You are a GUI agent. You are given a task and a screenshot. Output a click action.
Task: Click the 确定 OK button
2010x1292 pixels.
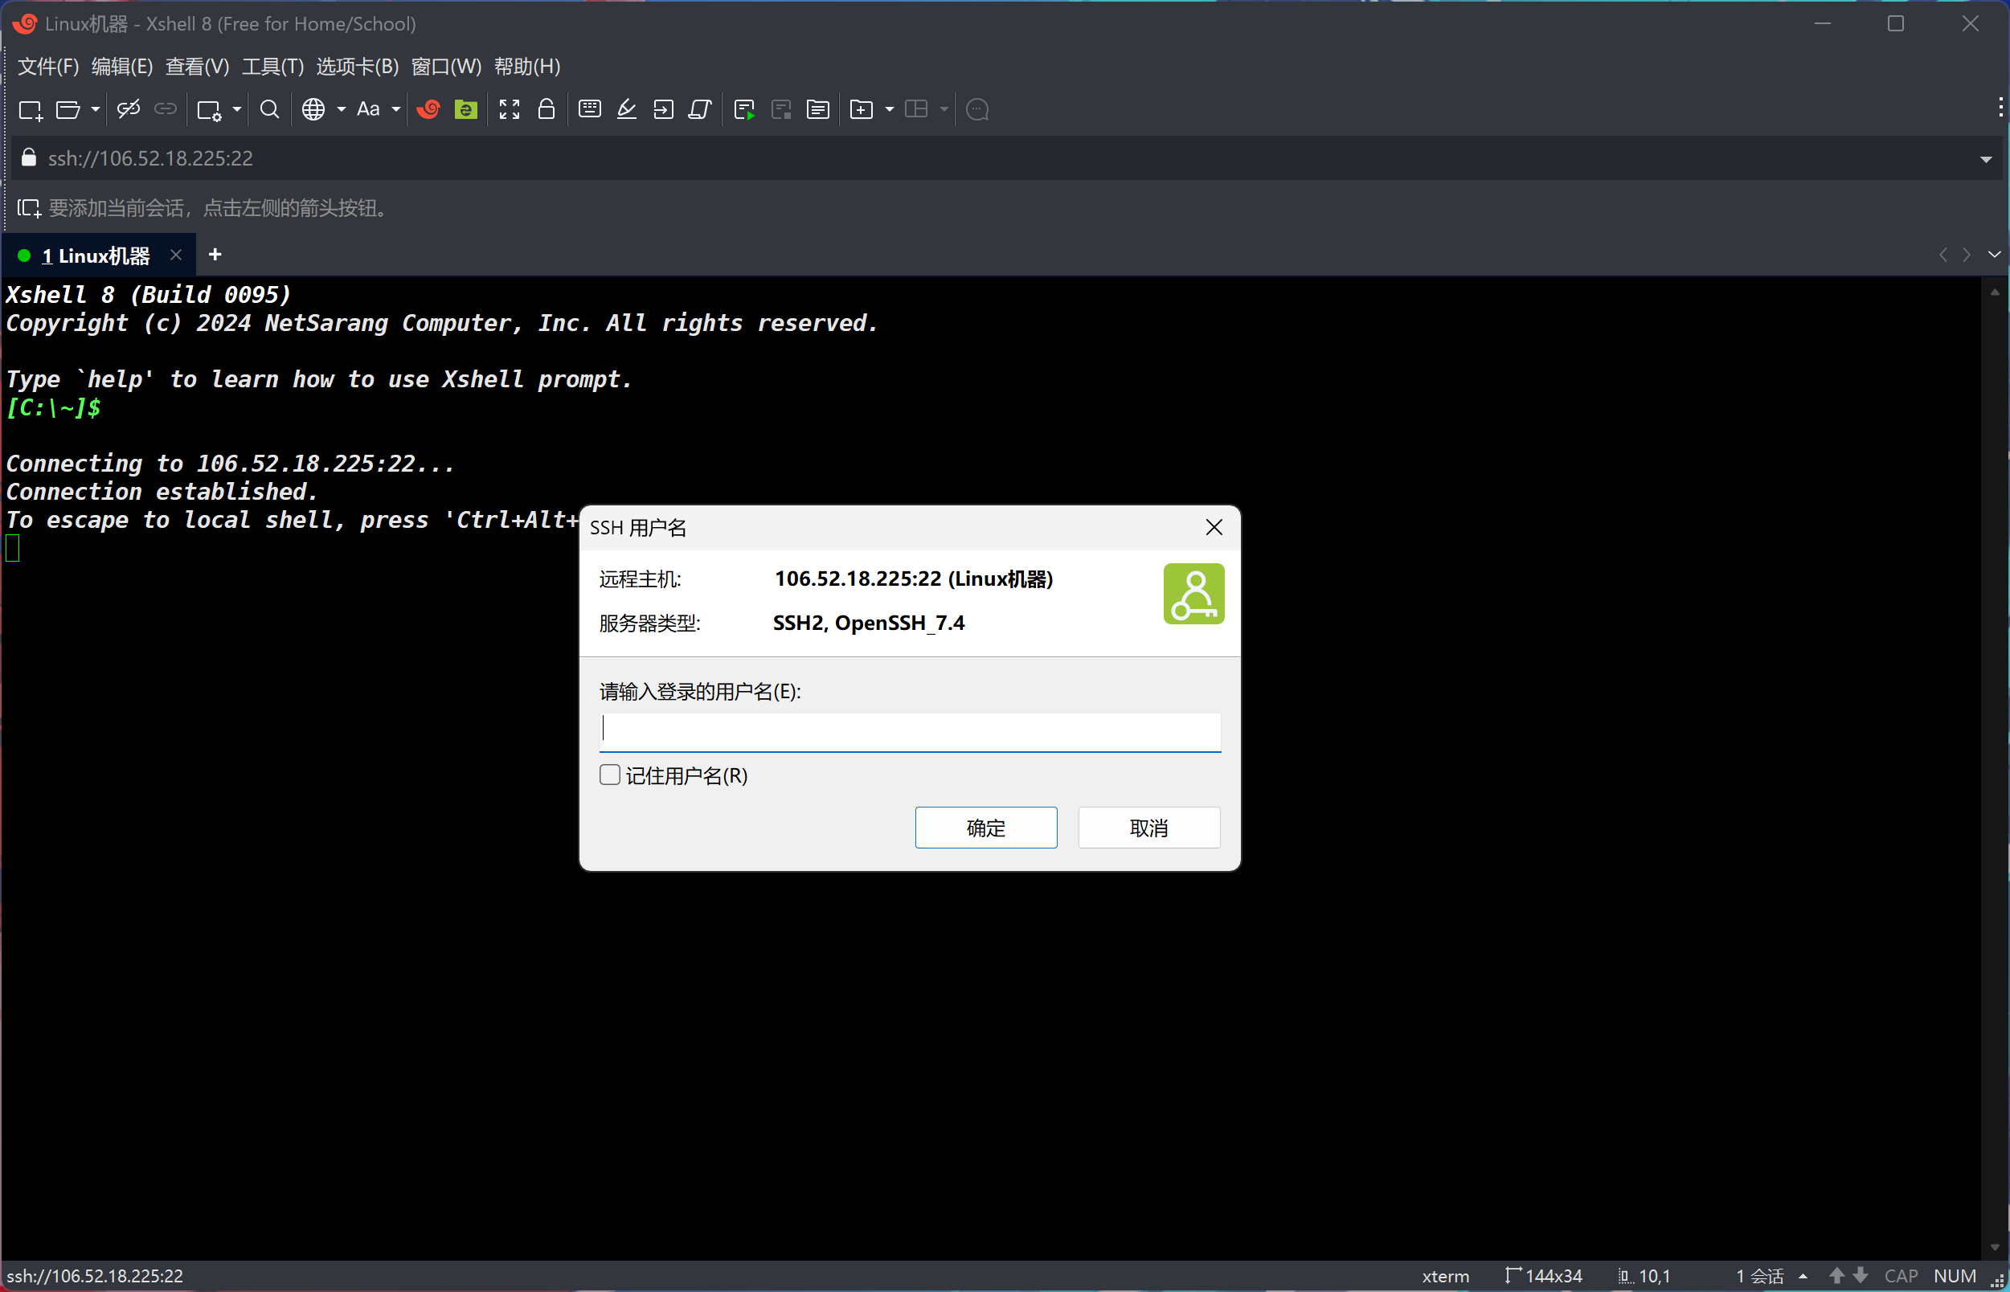tap(985, 828)
